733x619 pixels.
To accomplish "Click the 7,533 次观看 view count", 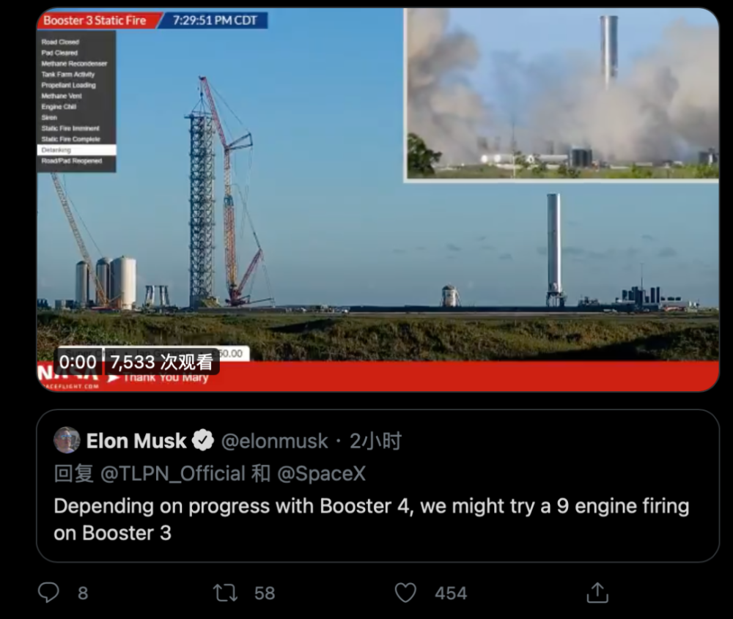I will point(162,362).
